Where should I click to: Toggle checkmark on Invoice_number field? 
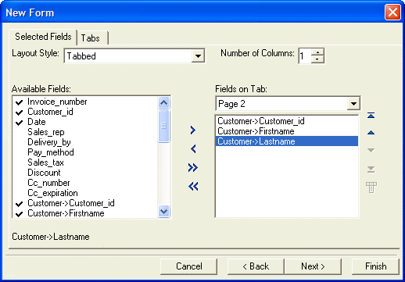19,102
